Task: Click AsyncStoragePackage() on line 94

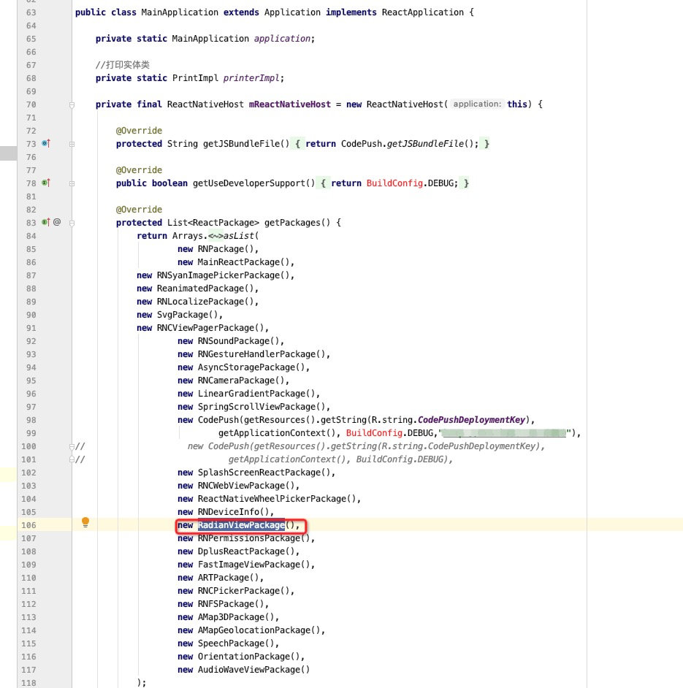Action: point(251,367)
